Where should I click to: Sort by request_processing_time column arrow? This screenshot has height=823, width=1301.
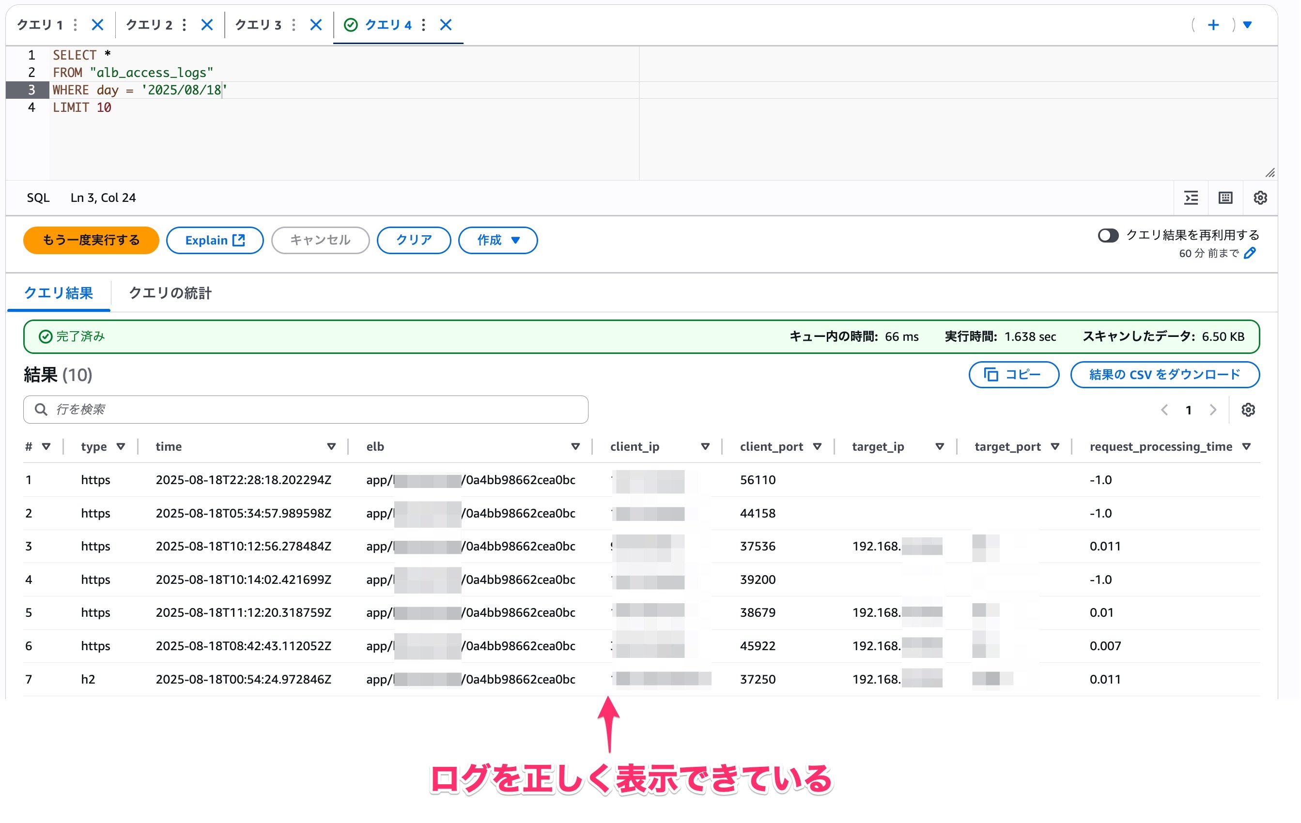click(1246, 447)
